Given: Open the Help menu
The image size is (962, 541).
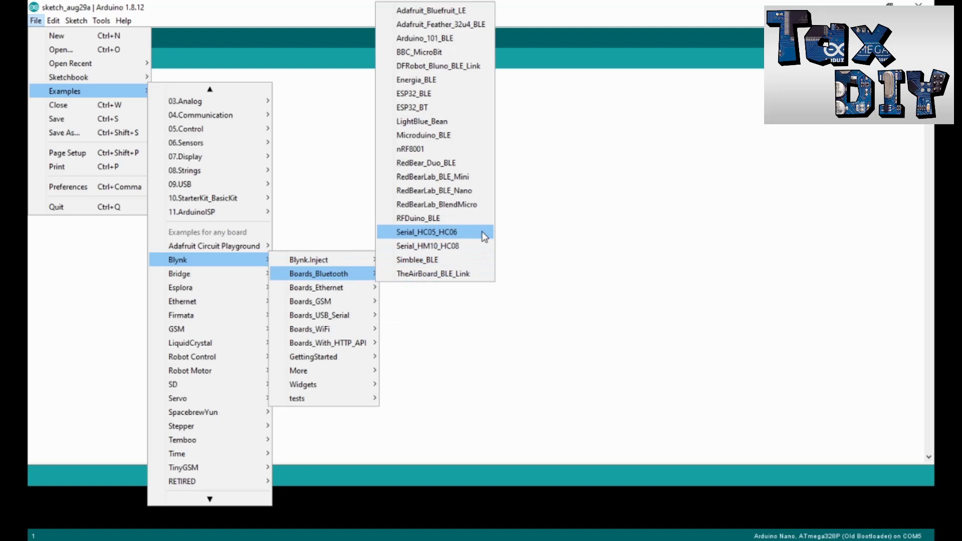Looking at the screenshot, I should [123, 21].
